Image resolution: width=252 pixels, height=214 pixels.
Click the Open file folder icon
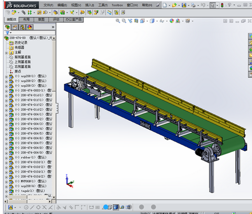click(x=174, y=5)
